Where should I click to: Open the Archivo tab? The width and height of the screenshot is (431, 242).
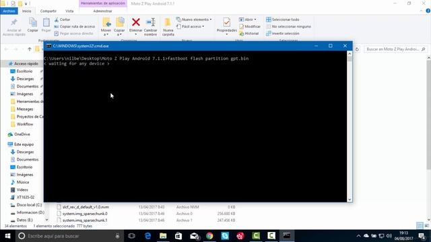tap(9, 11)
